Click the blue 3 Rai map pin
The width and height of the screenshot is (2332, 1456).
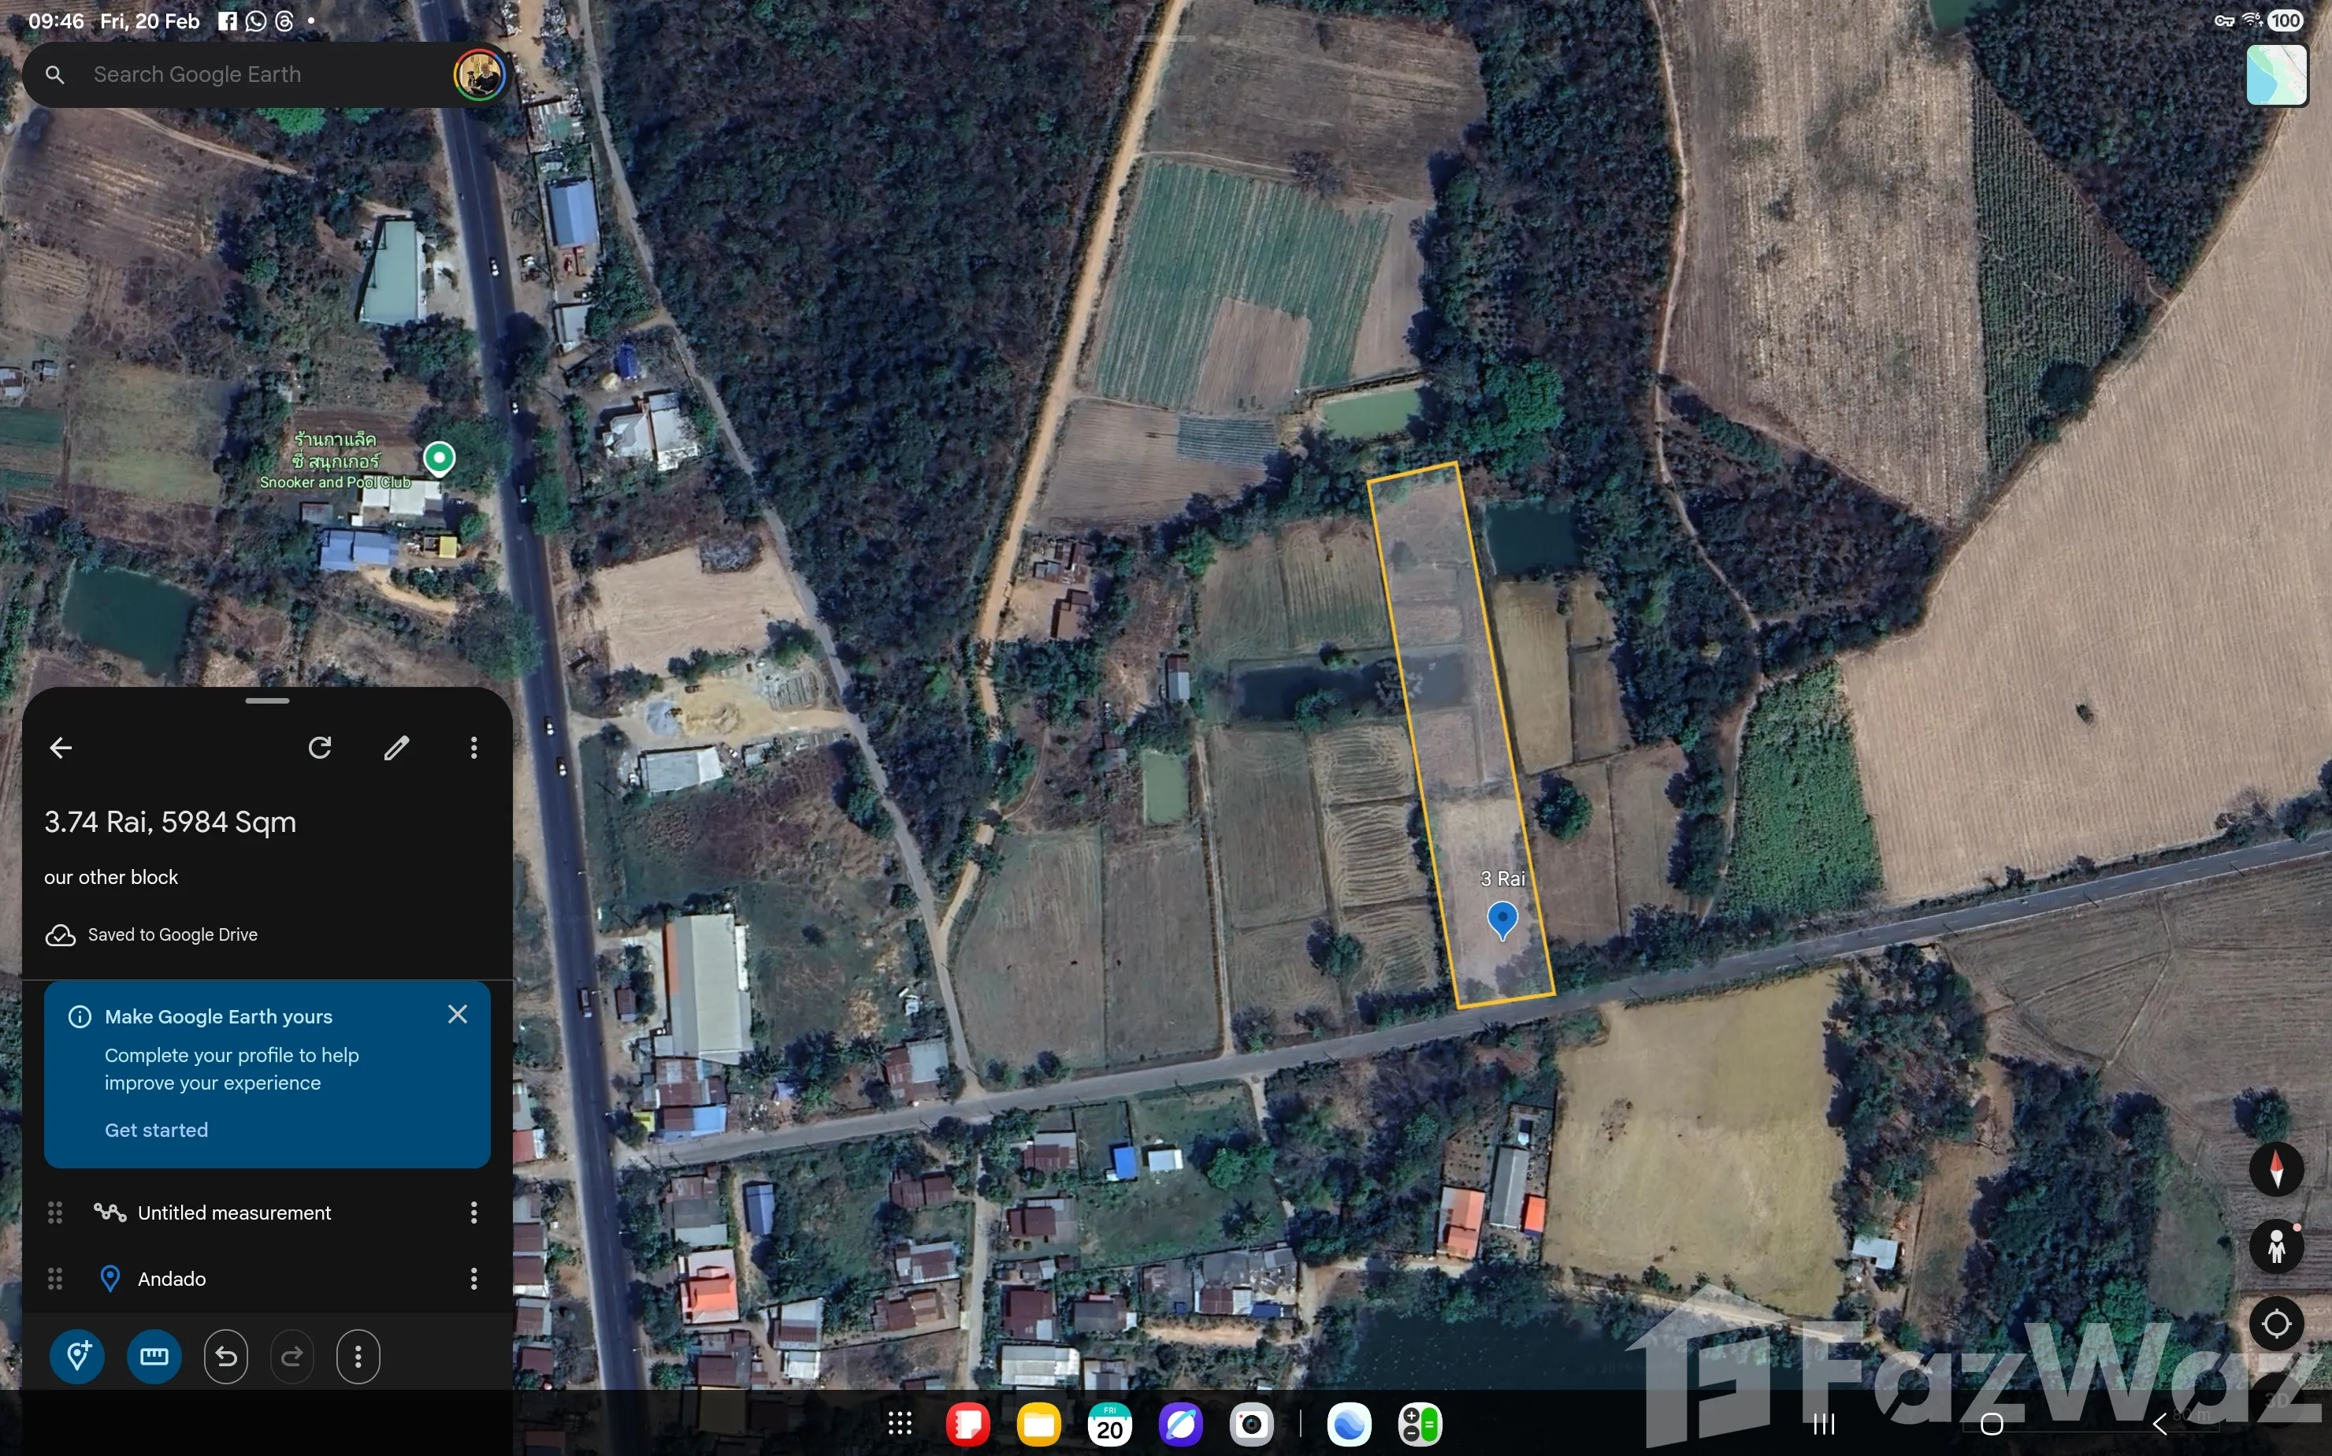1502,919
